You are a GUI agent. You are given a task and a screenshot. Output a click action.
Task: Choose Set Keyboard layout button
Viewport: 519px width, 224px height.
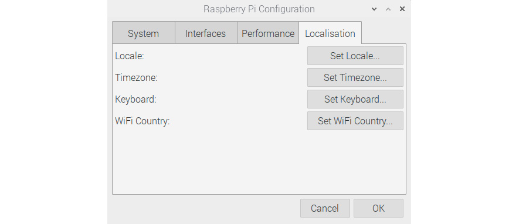click(x=355, y=99)
